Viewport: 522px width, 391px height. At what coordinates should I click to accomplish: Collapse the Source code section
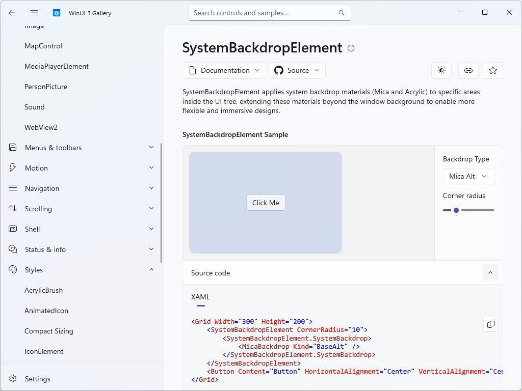click(490, 273)
